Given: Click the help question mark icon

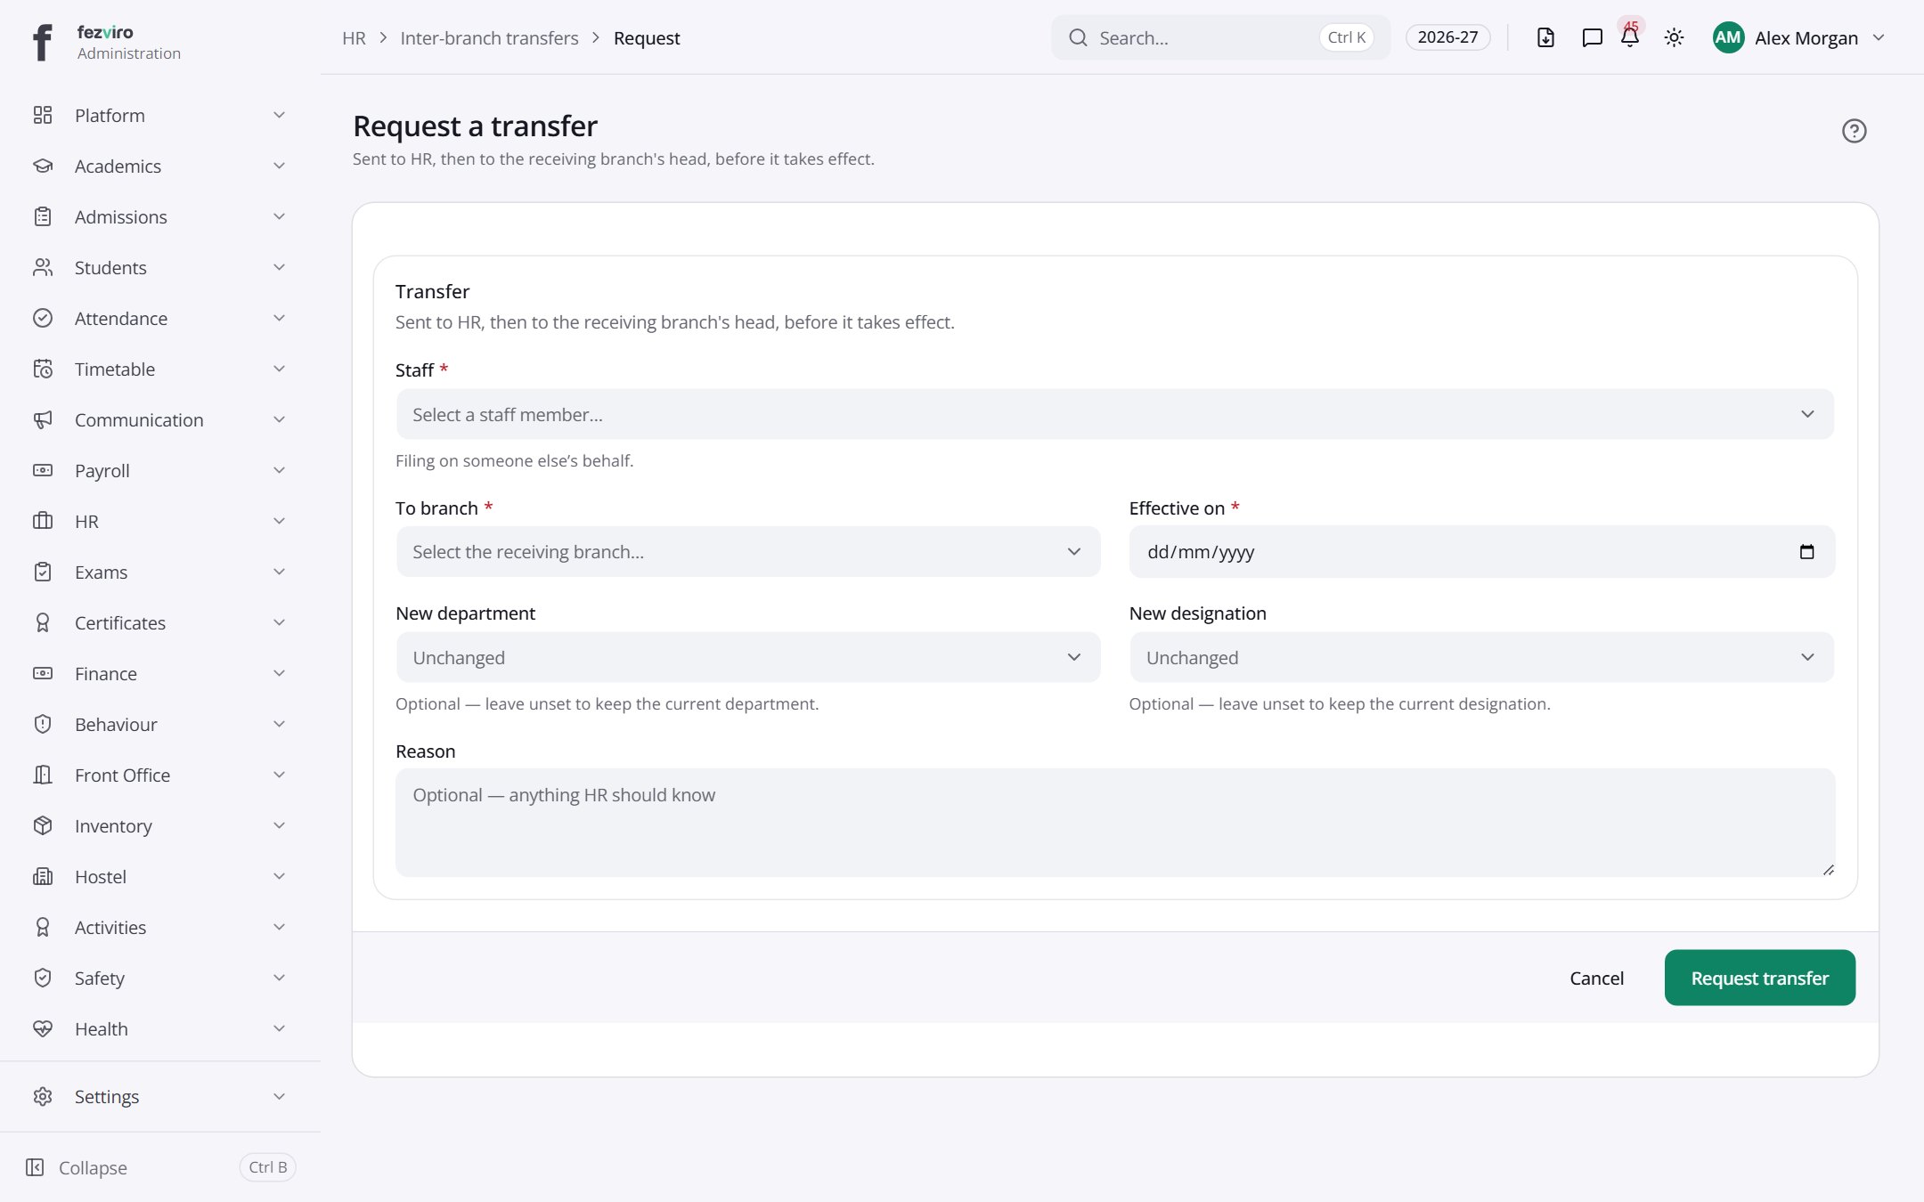Looking at the screenshot, I should (x=1854, y=131).
